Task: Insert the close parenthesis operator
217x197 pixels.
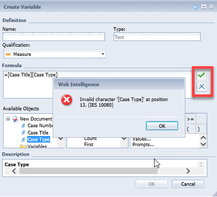Action: point(199,129)
